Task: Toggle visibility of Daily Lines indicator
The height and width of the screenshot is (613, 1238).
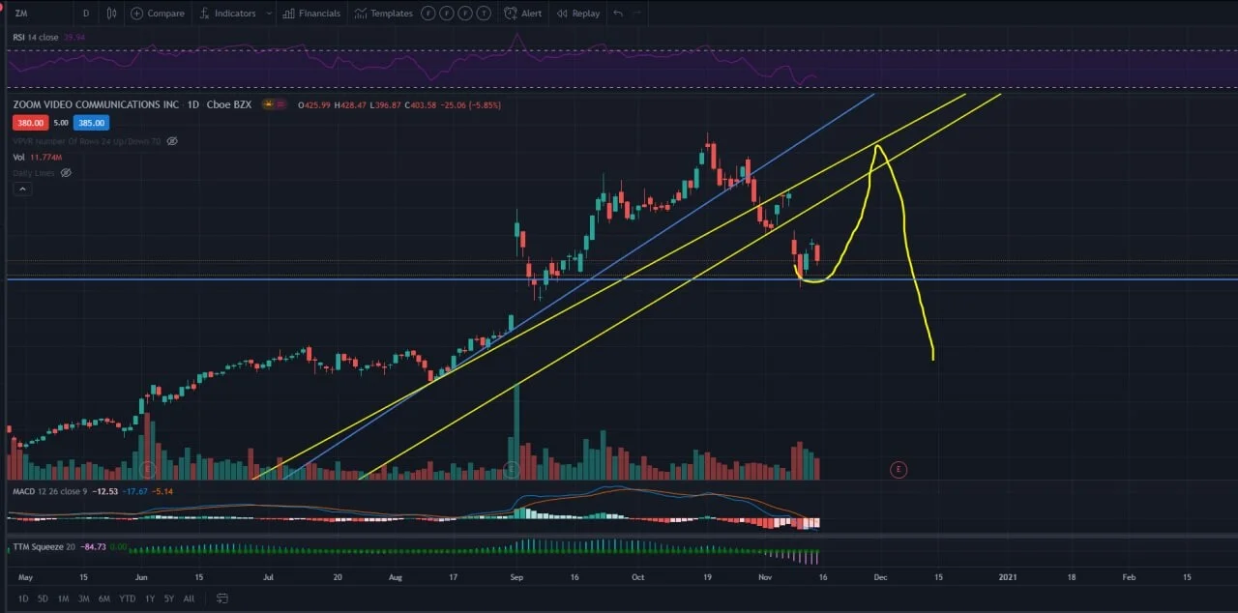Action: click(x=66, y=173)
